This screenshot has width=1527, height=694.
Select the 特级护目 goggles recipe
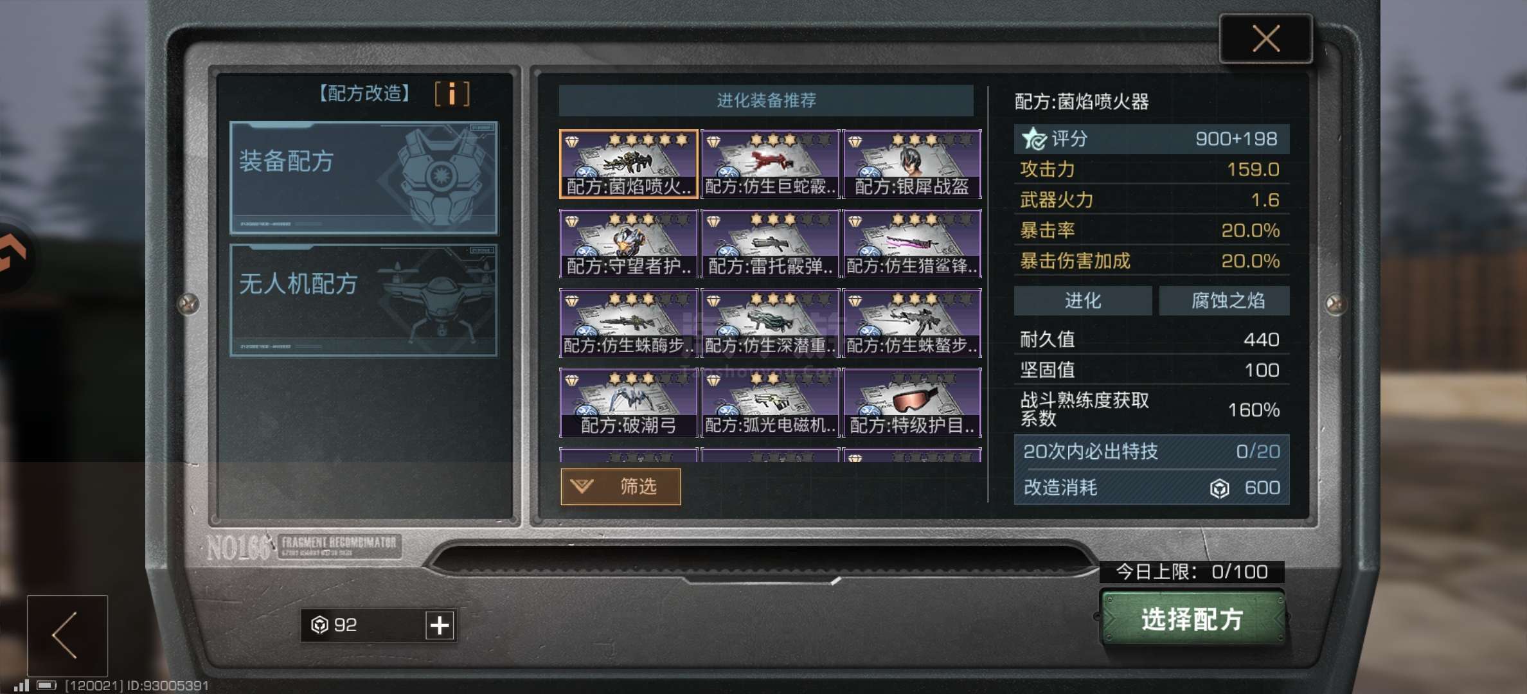pyautogui.click(x=911, y=403)
